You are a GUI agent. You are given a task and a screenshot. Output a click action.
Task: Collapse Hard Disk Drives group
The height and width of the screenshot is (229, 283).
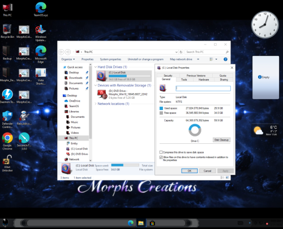click(96, 67)
